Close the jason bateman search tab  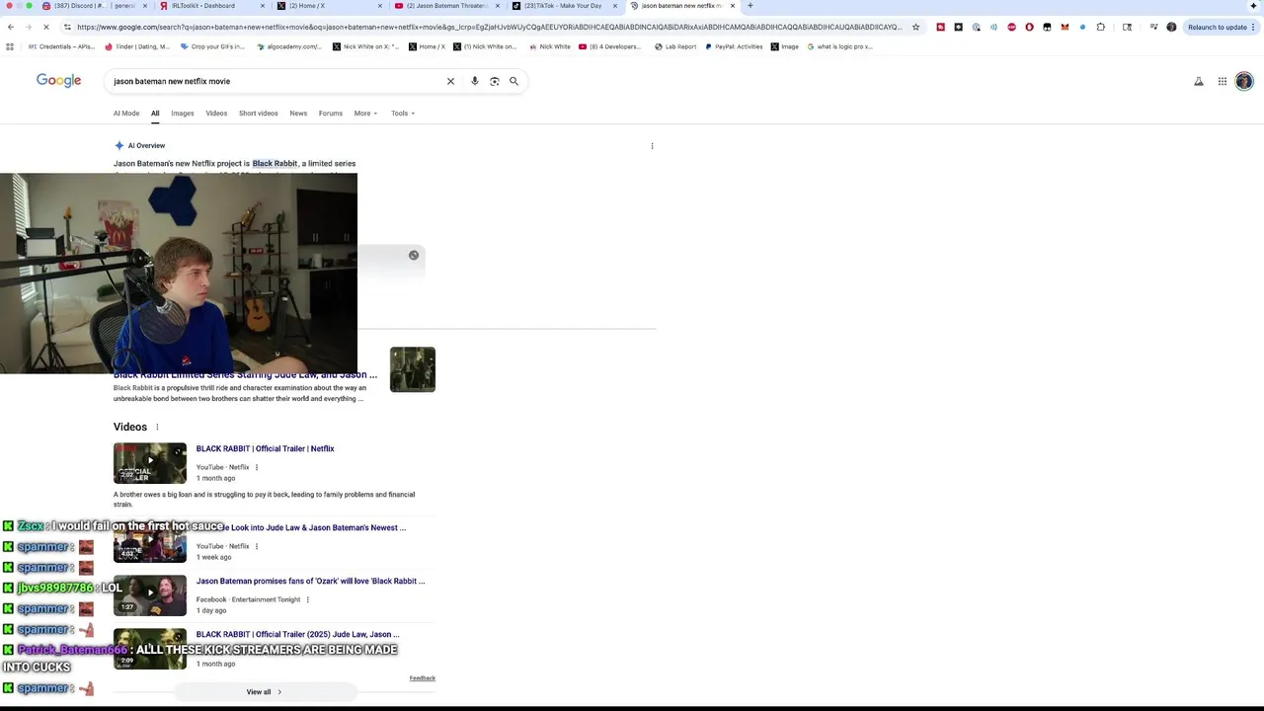[x=732, y=6]
